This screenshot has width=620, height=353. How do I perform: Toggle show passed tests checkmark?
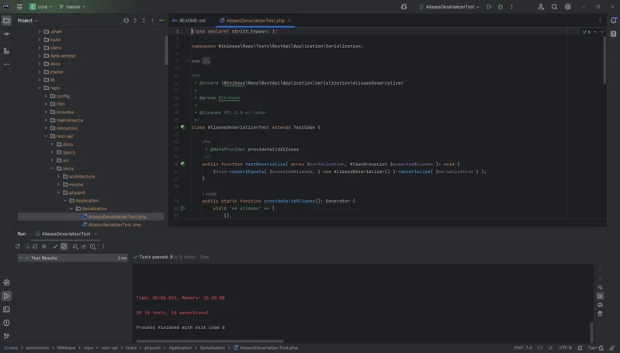[x=55, y=247]
